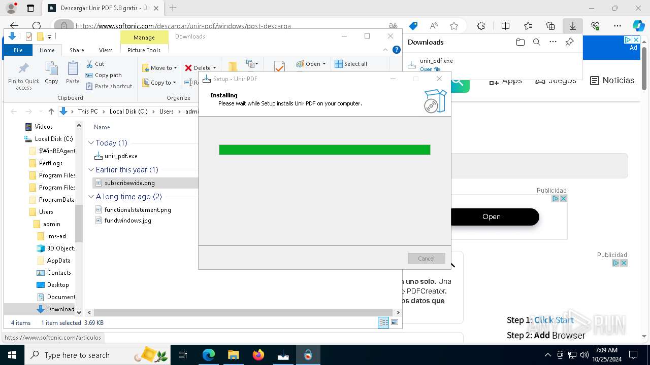
Task: Open the Copy to dropdown
Action: (159, 83)
